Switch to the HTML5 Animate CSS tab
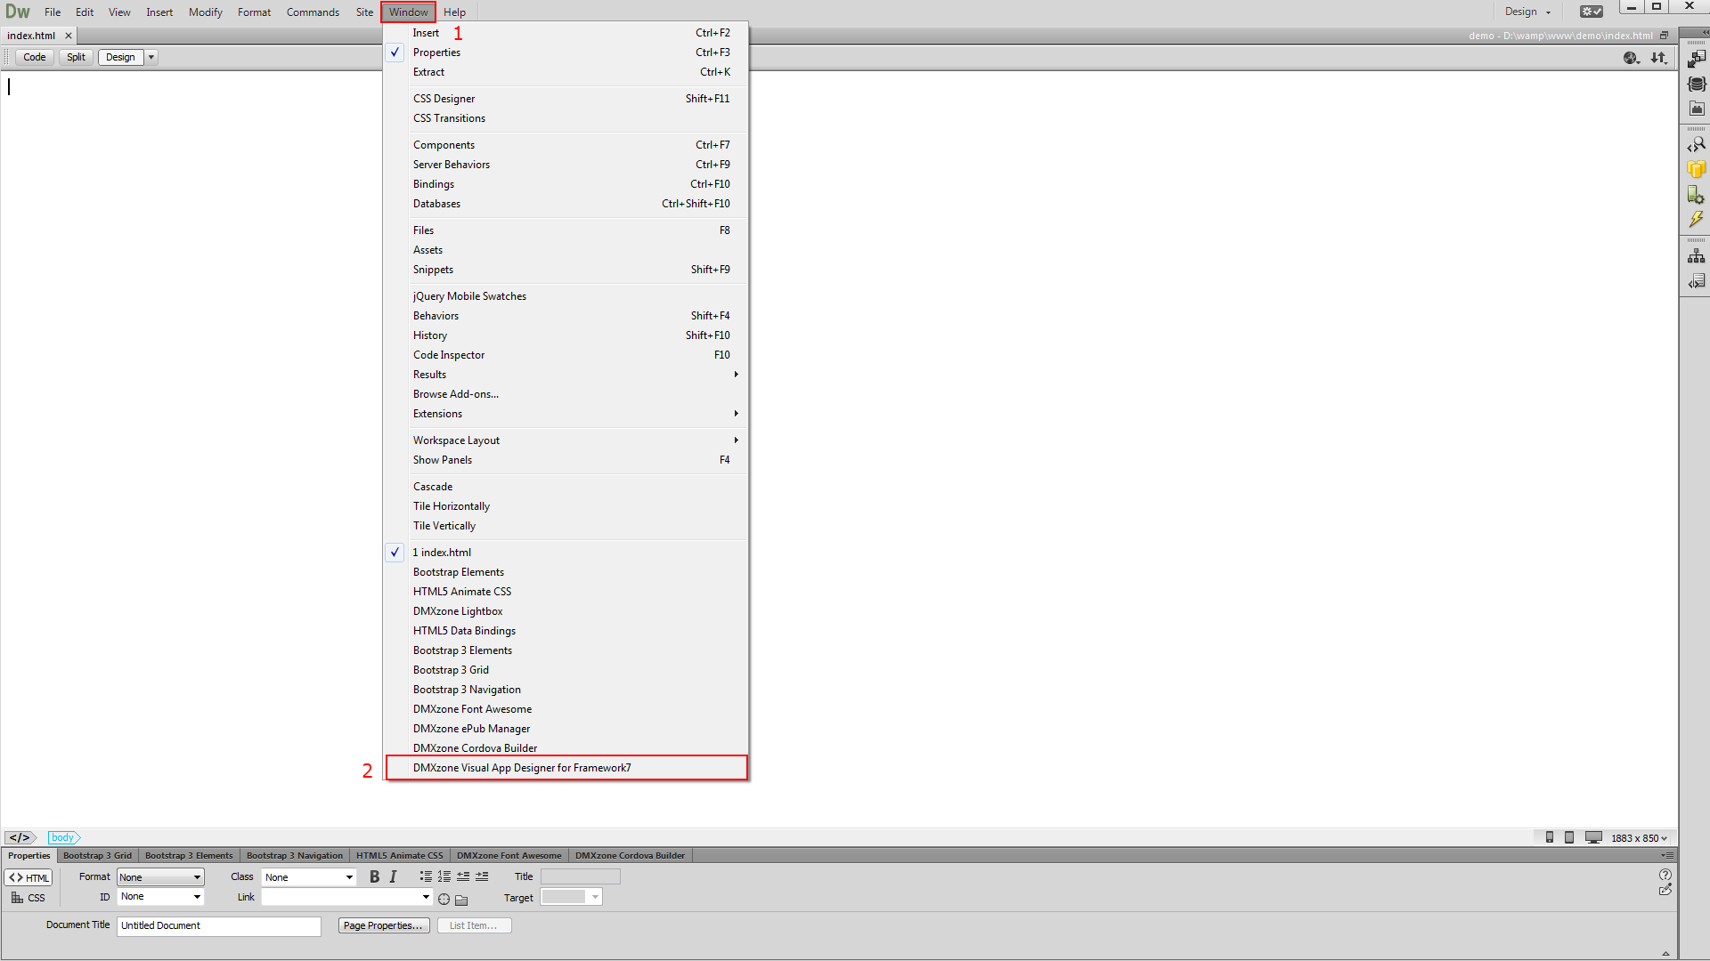This screenshot has width=1710, height=961. 400,855
